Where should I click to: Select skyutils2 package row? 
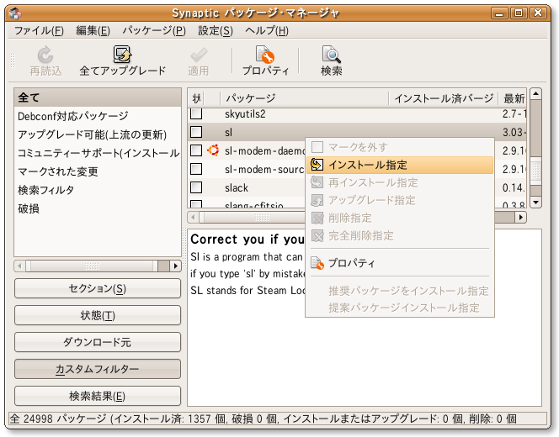coord(357,114)
